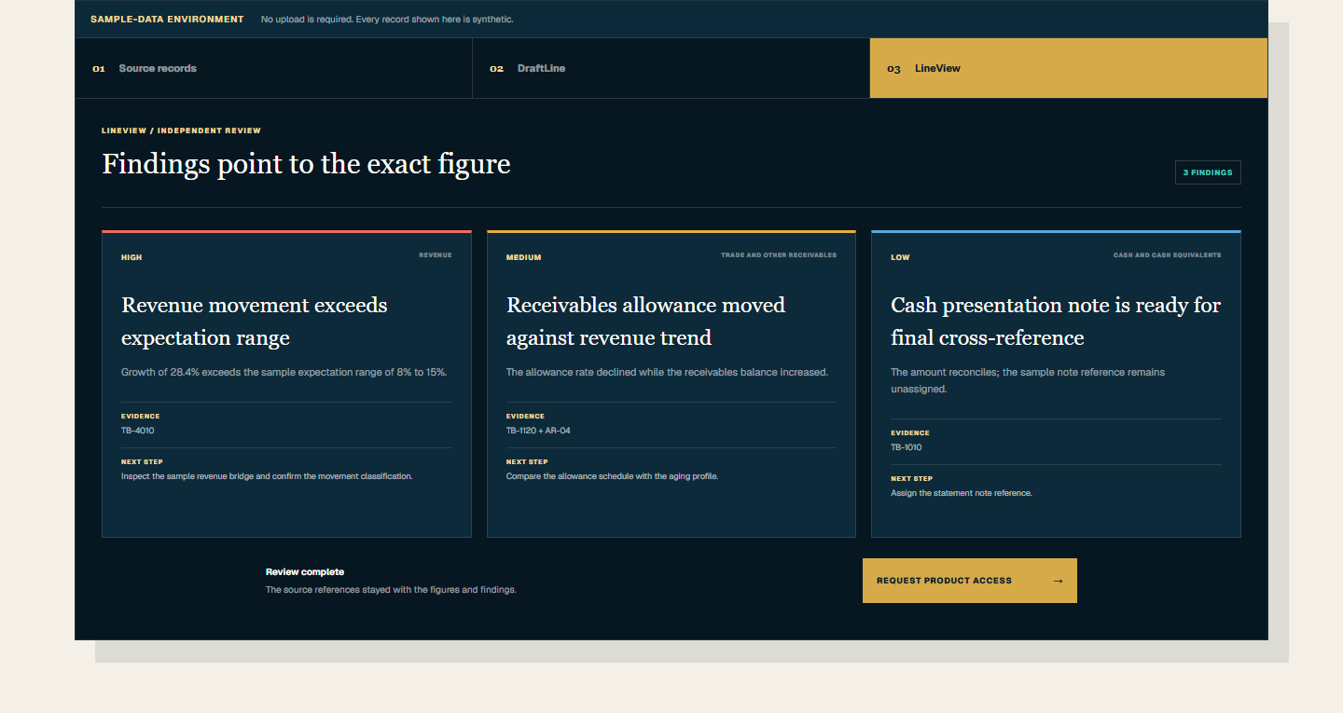Click "Assign the statement note reference" next step
The image size is (1343, 713).
[x=962, y=493]
